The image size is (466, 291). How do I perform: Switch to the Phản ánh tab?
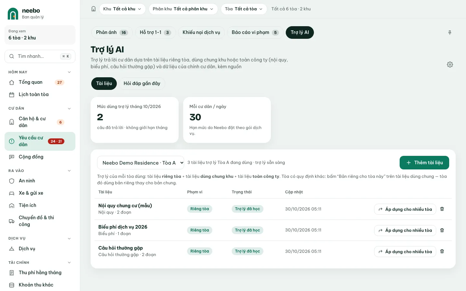pos(112,32)
